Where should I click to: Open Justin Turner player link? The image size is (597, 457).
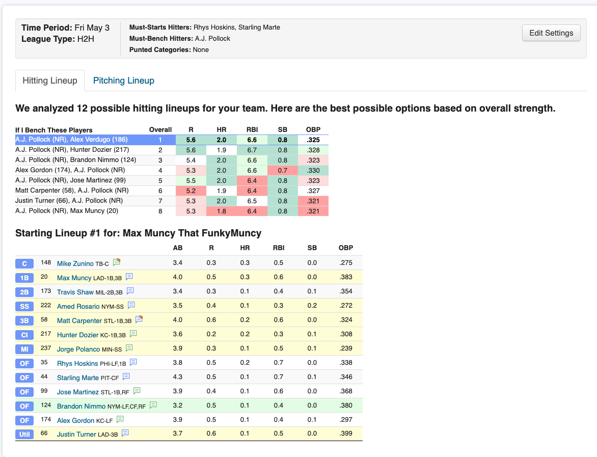76,434
